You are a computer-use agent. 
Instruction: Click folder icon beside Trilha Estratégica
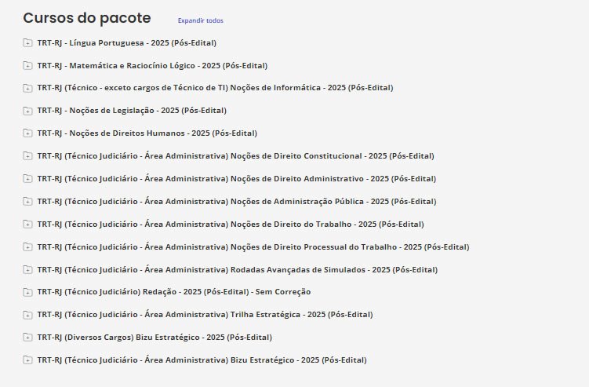(x=27, y=315)
